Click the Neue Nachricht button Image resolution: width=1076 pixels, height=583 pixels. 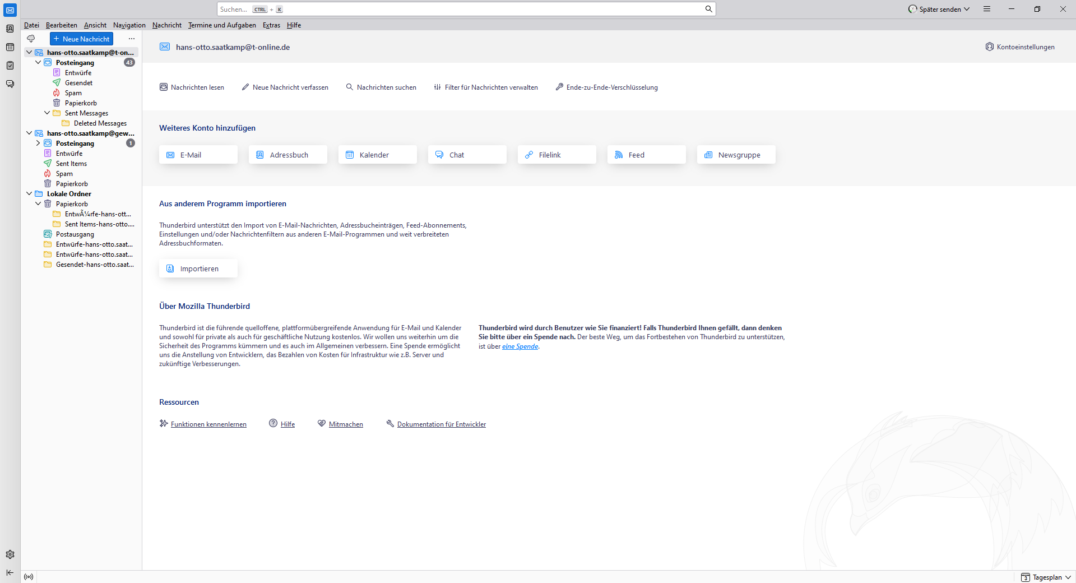[x=82, y=39]
